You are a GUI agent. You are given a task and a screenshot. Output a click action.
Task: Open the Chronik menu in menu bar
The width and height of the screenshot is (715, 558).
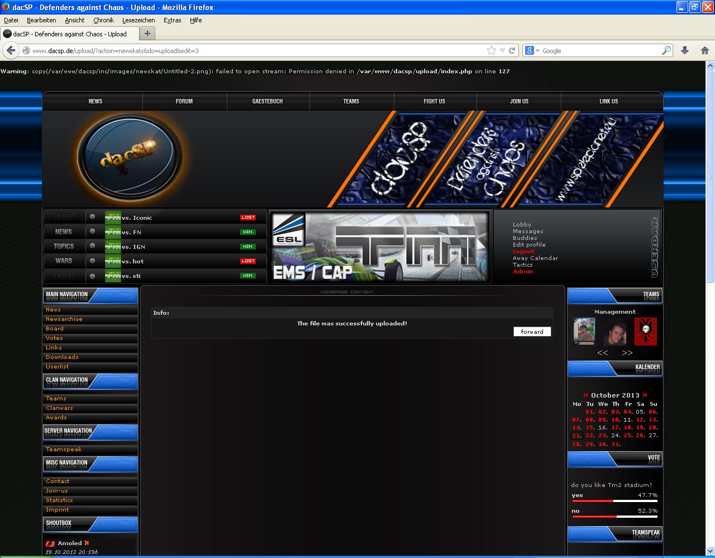pos(103,20)
